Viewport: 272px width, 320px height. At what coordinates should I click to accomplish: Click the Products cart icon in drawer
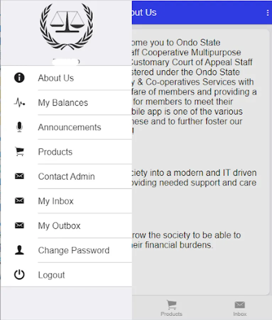tap(19, 152)
